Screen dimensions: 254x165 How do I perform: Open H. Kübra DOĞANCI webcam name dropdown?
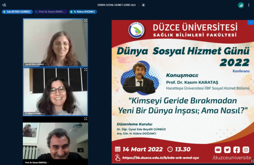coord(34,114)
